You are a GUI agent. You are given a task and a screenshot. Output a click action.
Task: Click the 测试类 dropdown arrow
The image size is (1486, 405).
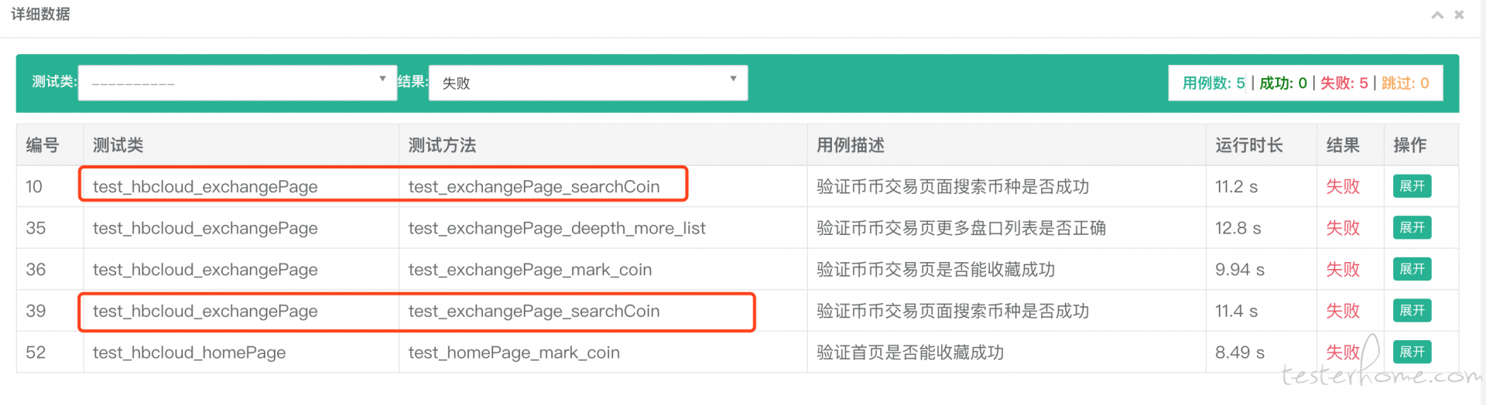(382, 79)
